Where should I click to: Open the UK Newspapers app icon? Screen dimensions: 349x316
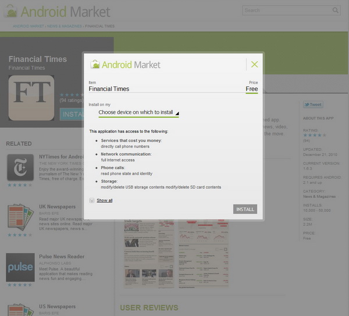(20, 217)
